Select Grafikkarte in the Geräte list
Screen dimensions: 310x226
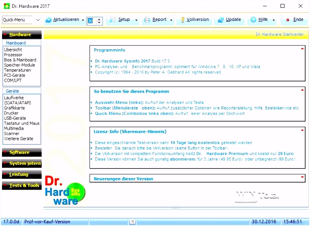point(14,108)
